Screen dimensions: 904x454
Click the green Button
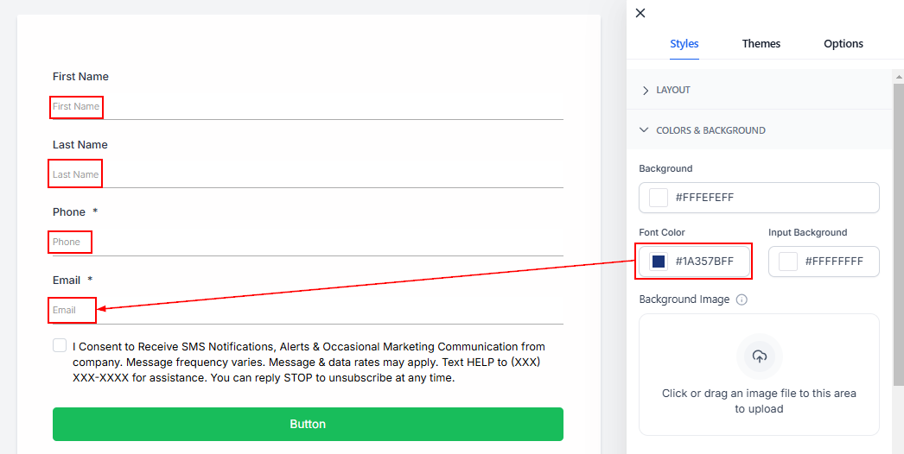[308, 424]
